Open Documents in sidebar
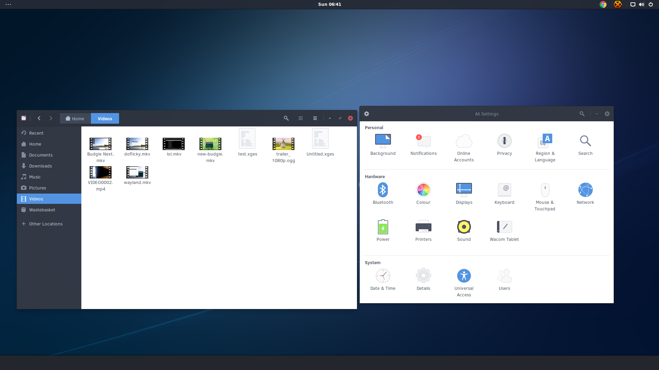The height and width of the screenshot is (370, 659). tap(49, 155)
